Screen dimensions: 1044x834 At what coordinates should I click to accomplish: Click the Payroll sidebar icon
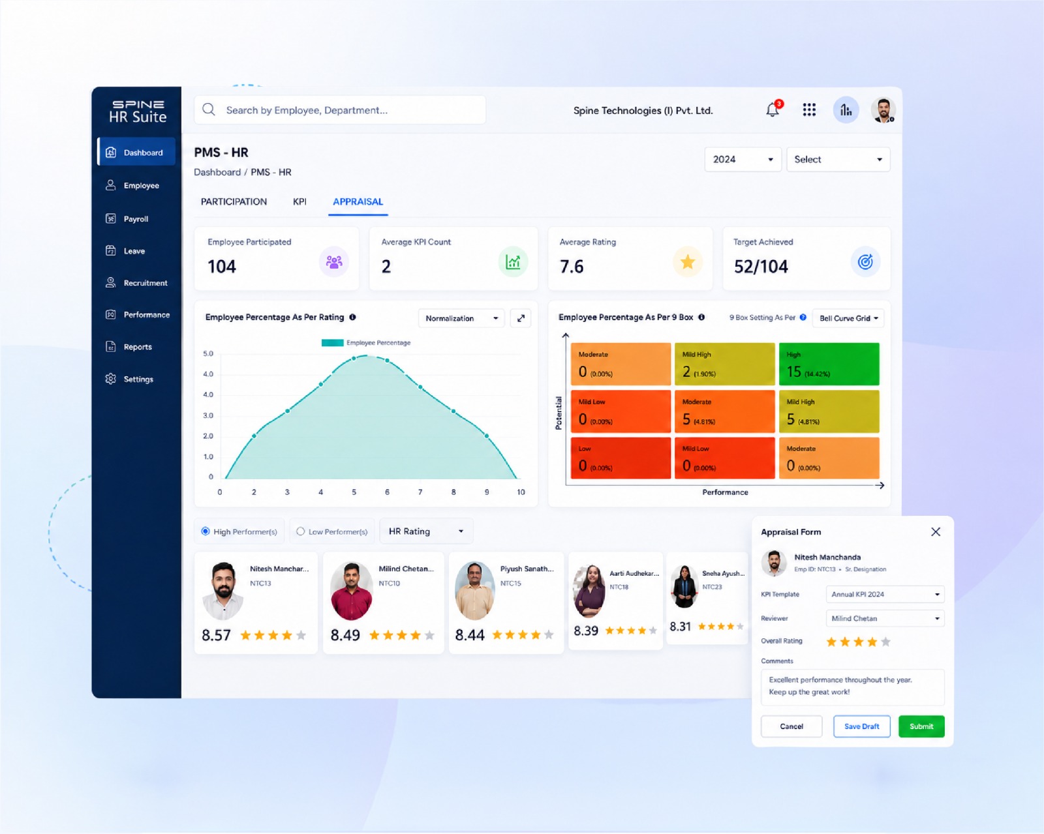click(x=111, y=218)
